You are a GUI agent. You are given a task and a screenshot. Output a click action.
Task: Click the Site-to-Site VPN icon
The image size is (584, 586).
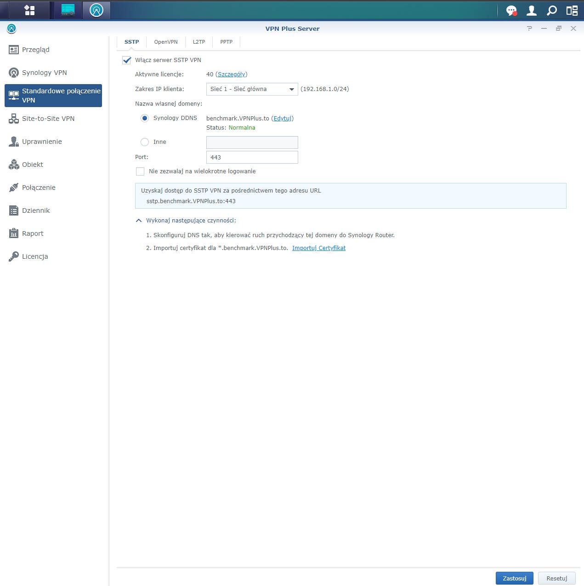click(x=14, y=119)
